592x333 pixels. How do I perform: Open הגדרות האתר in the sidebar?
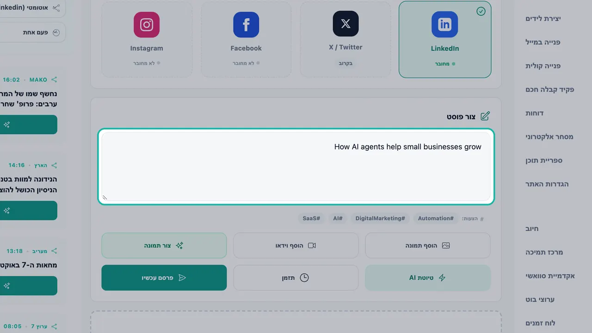pyautogui.click(x=547, y=184)
